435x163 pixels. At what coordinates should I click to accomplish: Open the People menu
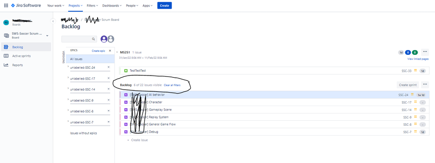click(x=132, y=6)
